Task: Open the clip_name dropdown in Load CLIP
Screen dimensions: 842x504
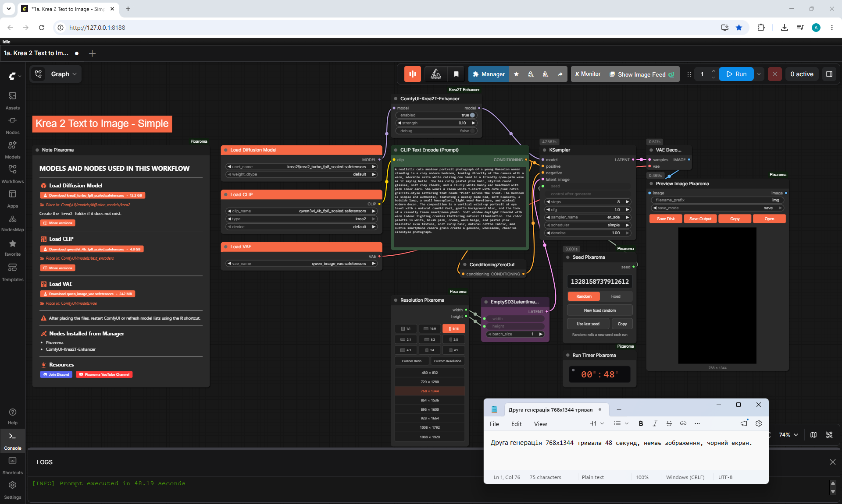Action: pyautogui.click(x=301, y=211)
